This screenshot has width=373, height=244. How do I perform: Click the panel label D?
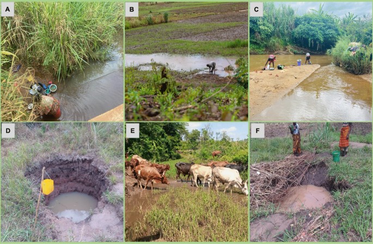click(x=8, y=131)
